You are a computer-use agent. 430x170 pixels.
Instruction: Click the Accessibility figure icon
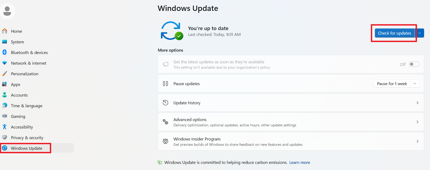point(5,127)
